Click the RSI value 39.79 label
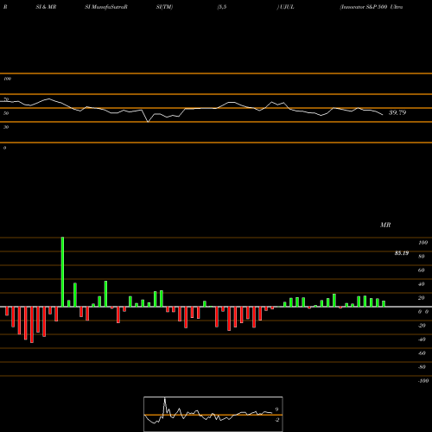 point(397,112)
